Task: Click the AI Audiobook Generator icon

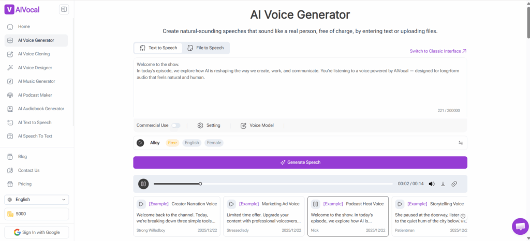Action: pyautogui.click(x=10, y=109)
